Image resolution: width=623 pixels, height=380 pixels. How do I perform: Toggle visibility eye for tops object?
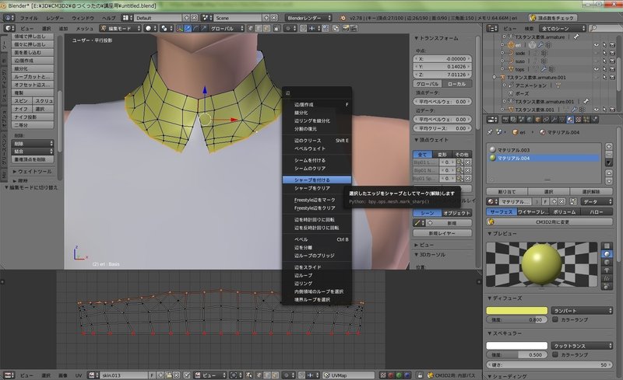tap(596, 69)
